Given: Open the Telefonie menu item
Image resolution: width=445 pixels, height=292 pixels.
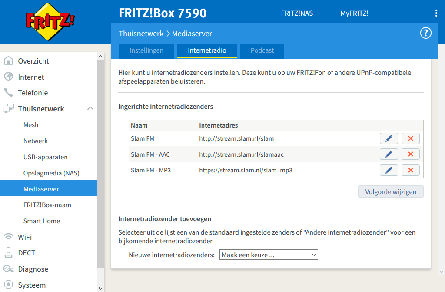Looking at the screenshot, I should pyautogui.click(x=33, y=93).
